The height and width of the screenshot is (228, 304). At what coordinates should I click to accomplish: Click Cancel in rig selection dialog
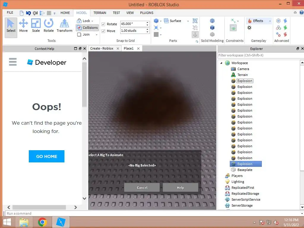142,188
